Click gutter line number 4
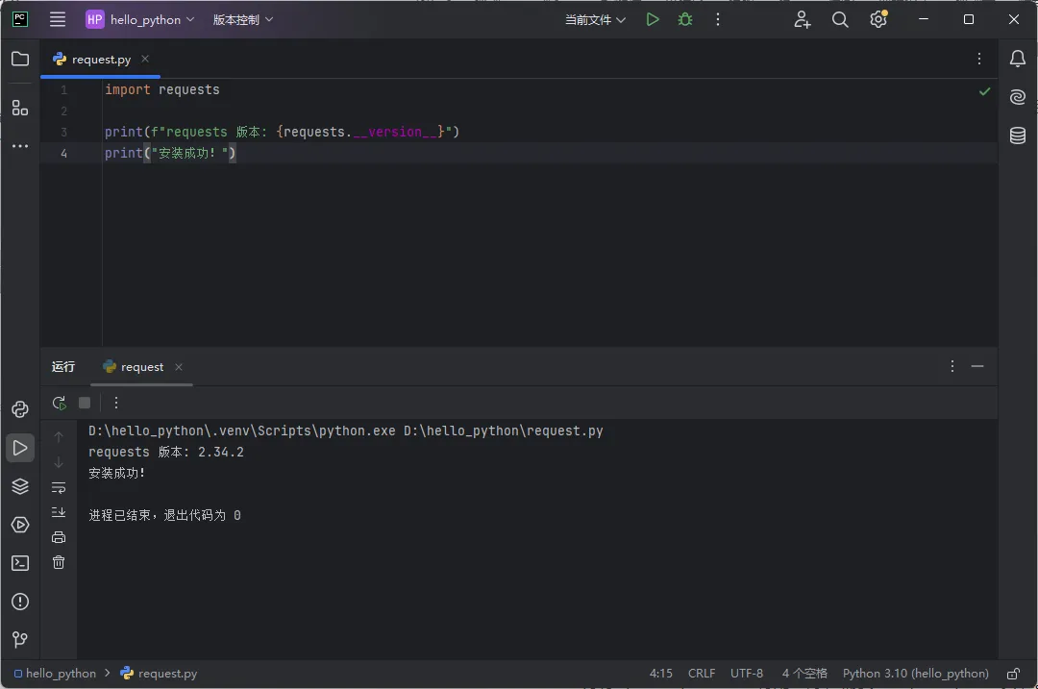This screenshot has width=1038, height=689. click(x=64, y=154)
